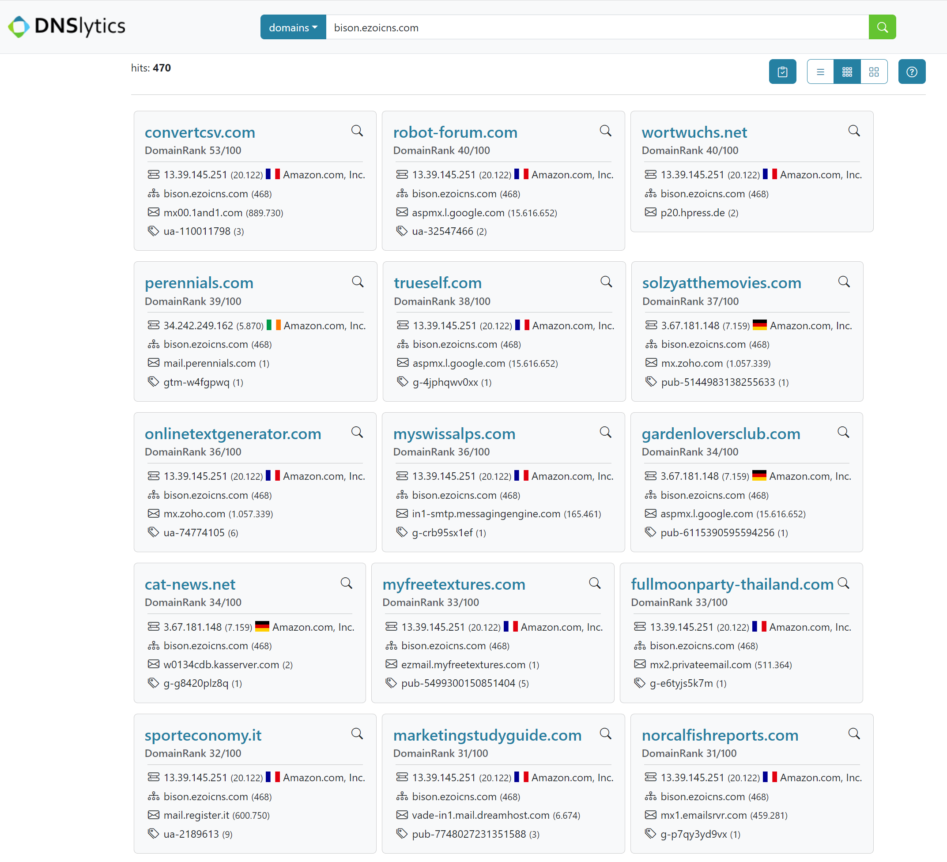Open the help question mark button

pyautogui.click(x=912, y=72)
